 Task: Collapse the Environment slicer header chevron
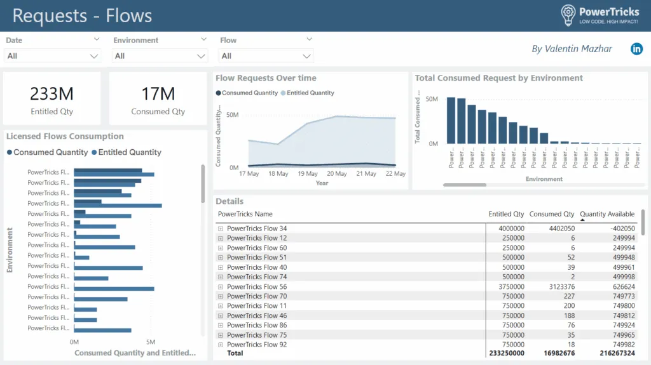(x=203, y=39)
